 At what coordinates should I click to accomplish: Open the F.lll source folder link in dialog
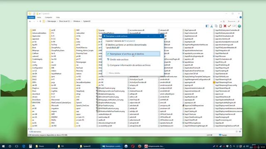click(125, 41)
